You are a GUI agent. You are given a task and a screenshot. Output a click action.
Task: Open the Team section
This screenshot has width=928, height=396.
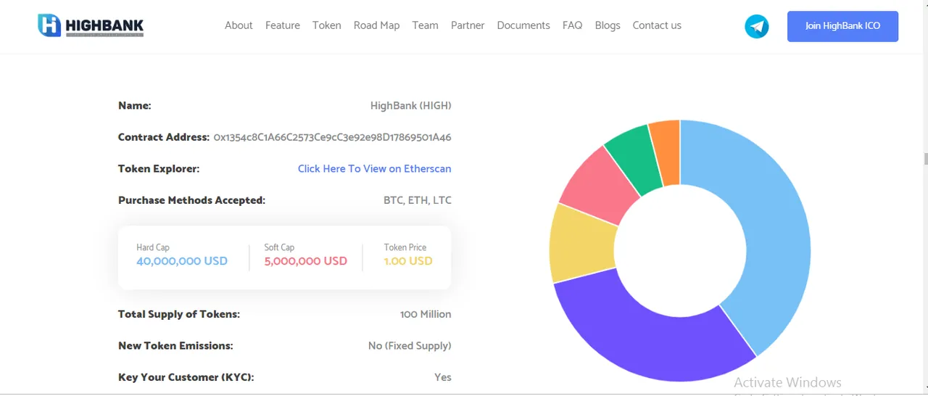click(x=425, y=25)
